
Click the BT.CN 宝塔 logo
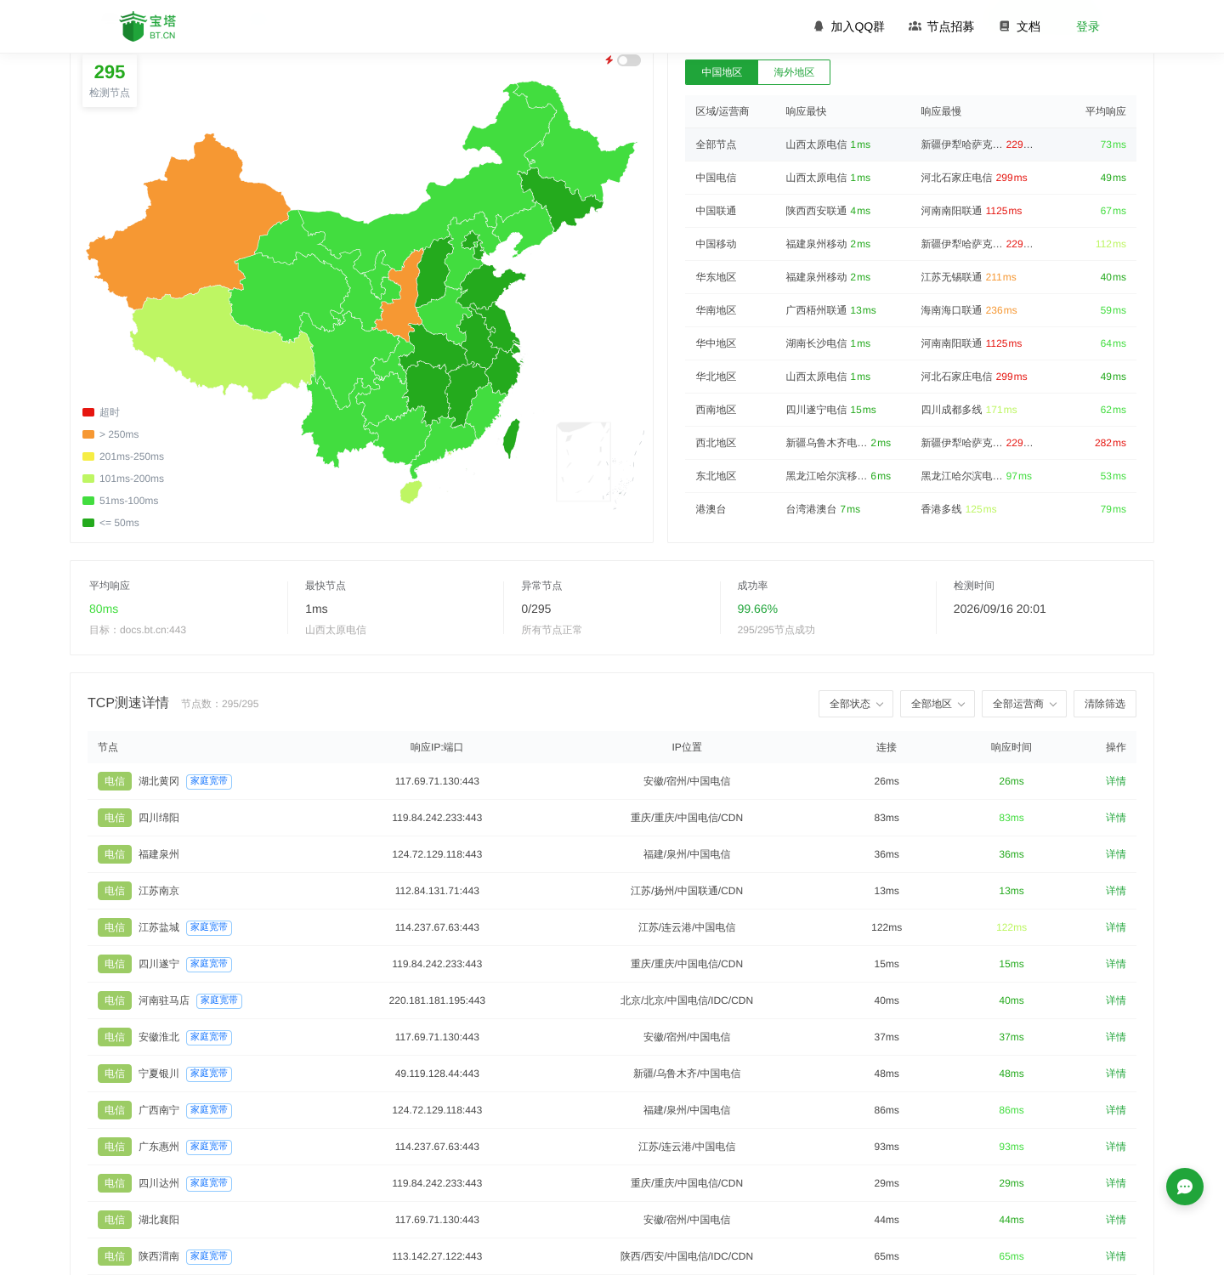(148, 26)
